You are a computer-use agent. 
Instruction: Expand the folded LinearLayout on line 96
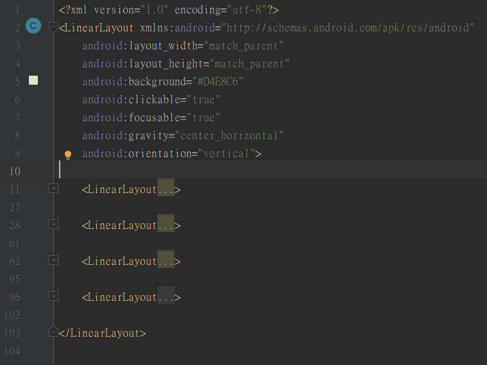pos(53,296)
